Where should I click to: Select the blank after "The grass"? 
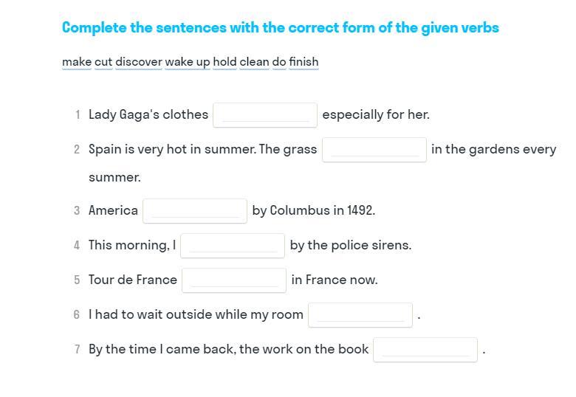(374, 150)
